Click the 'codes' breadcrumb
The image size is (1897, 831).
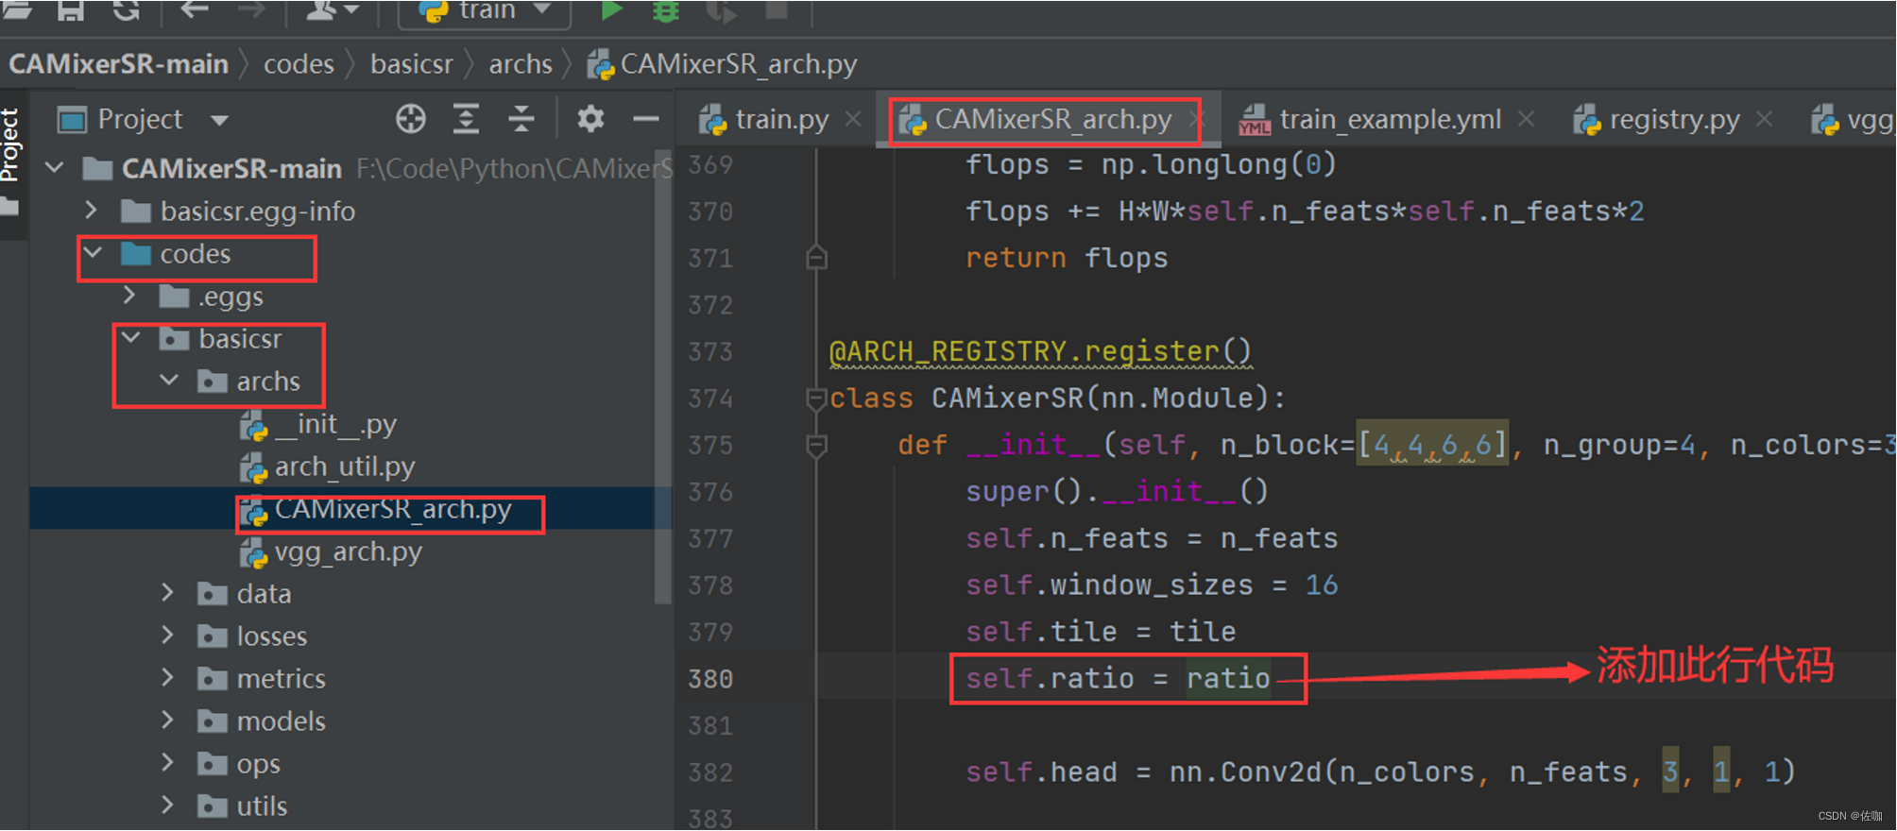[x=299, y=64]
